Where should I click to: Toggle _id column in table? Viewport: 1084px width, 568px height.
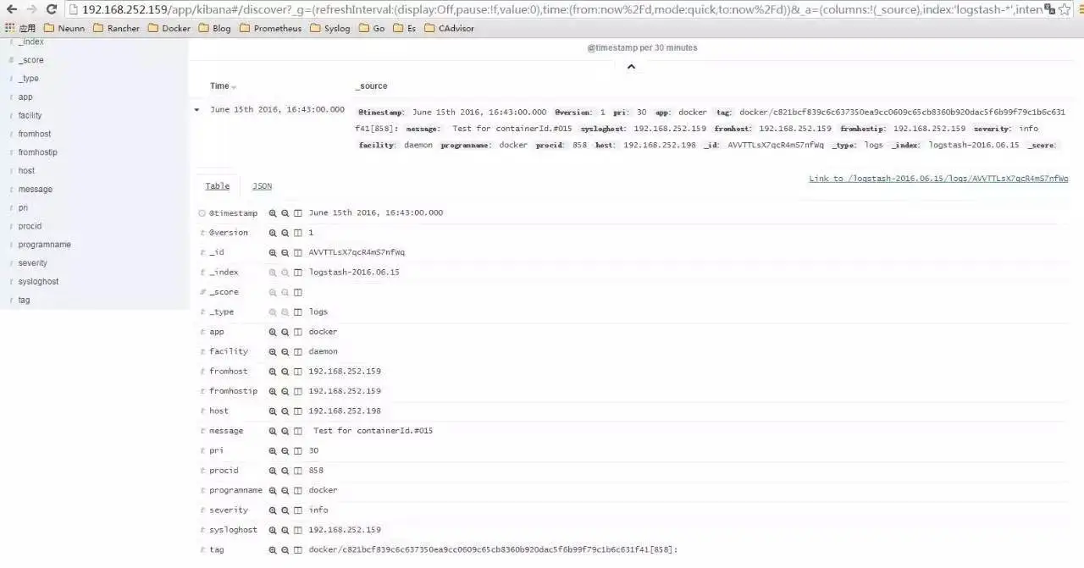coord(298,252)
